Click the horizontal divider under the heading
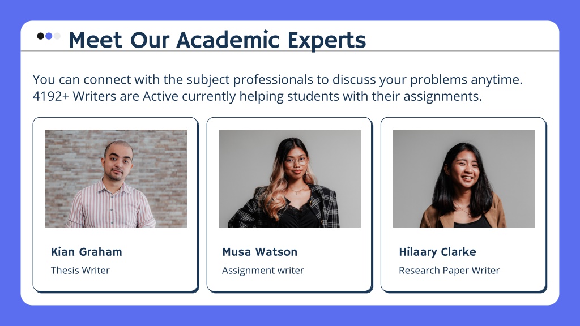This screenshot has width=580, height=326. [x=290, y=50]
